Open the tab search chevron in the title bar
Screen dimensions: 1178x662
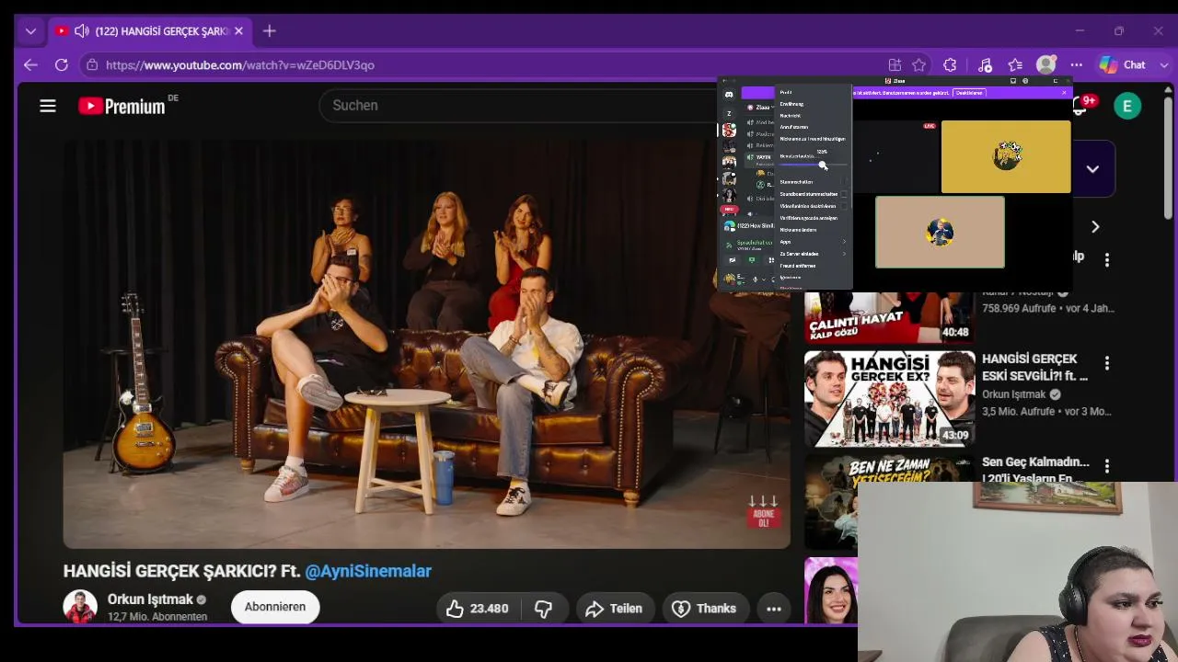pyautogui.click(x=30, y=31)
